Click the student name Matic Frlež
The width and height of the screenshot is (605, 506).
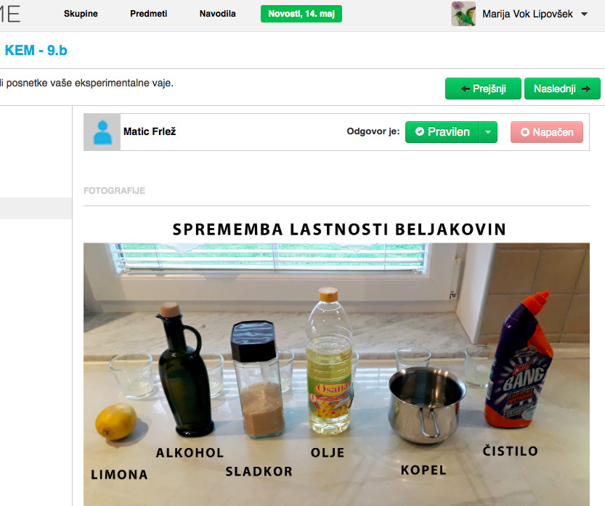[150, 131]
